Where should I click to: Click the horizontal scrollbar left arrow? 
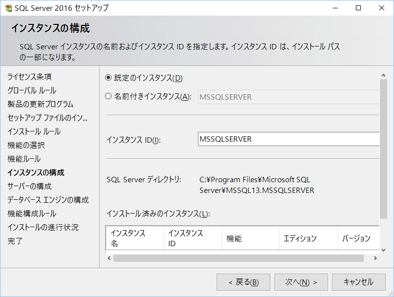coord(109,258)
